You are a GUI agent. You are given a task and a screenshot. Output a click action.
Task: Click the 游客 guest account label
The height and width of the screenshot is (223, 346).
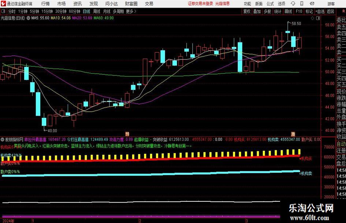[331, 4]
